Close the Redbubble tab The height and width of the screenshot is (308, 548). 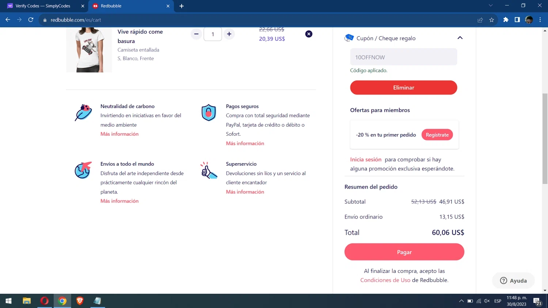tap(168, 6)
